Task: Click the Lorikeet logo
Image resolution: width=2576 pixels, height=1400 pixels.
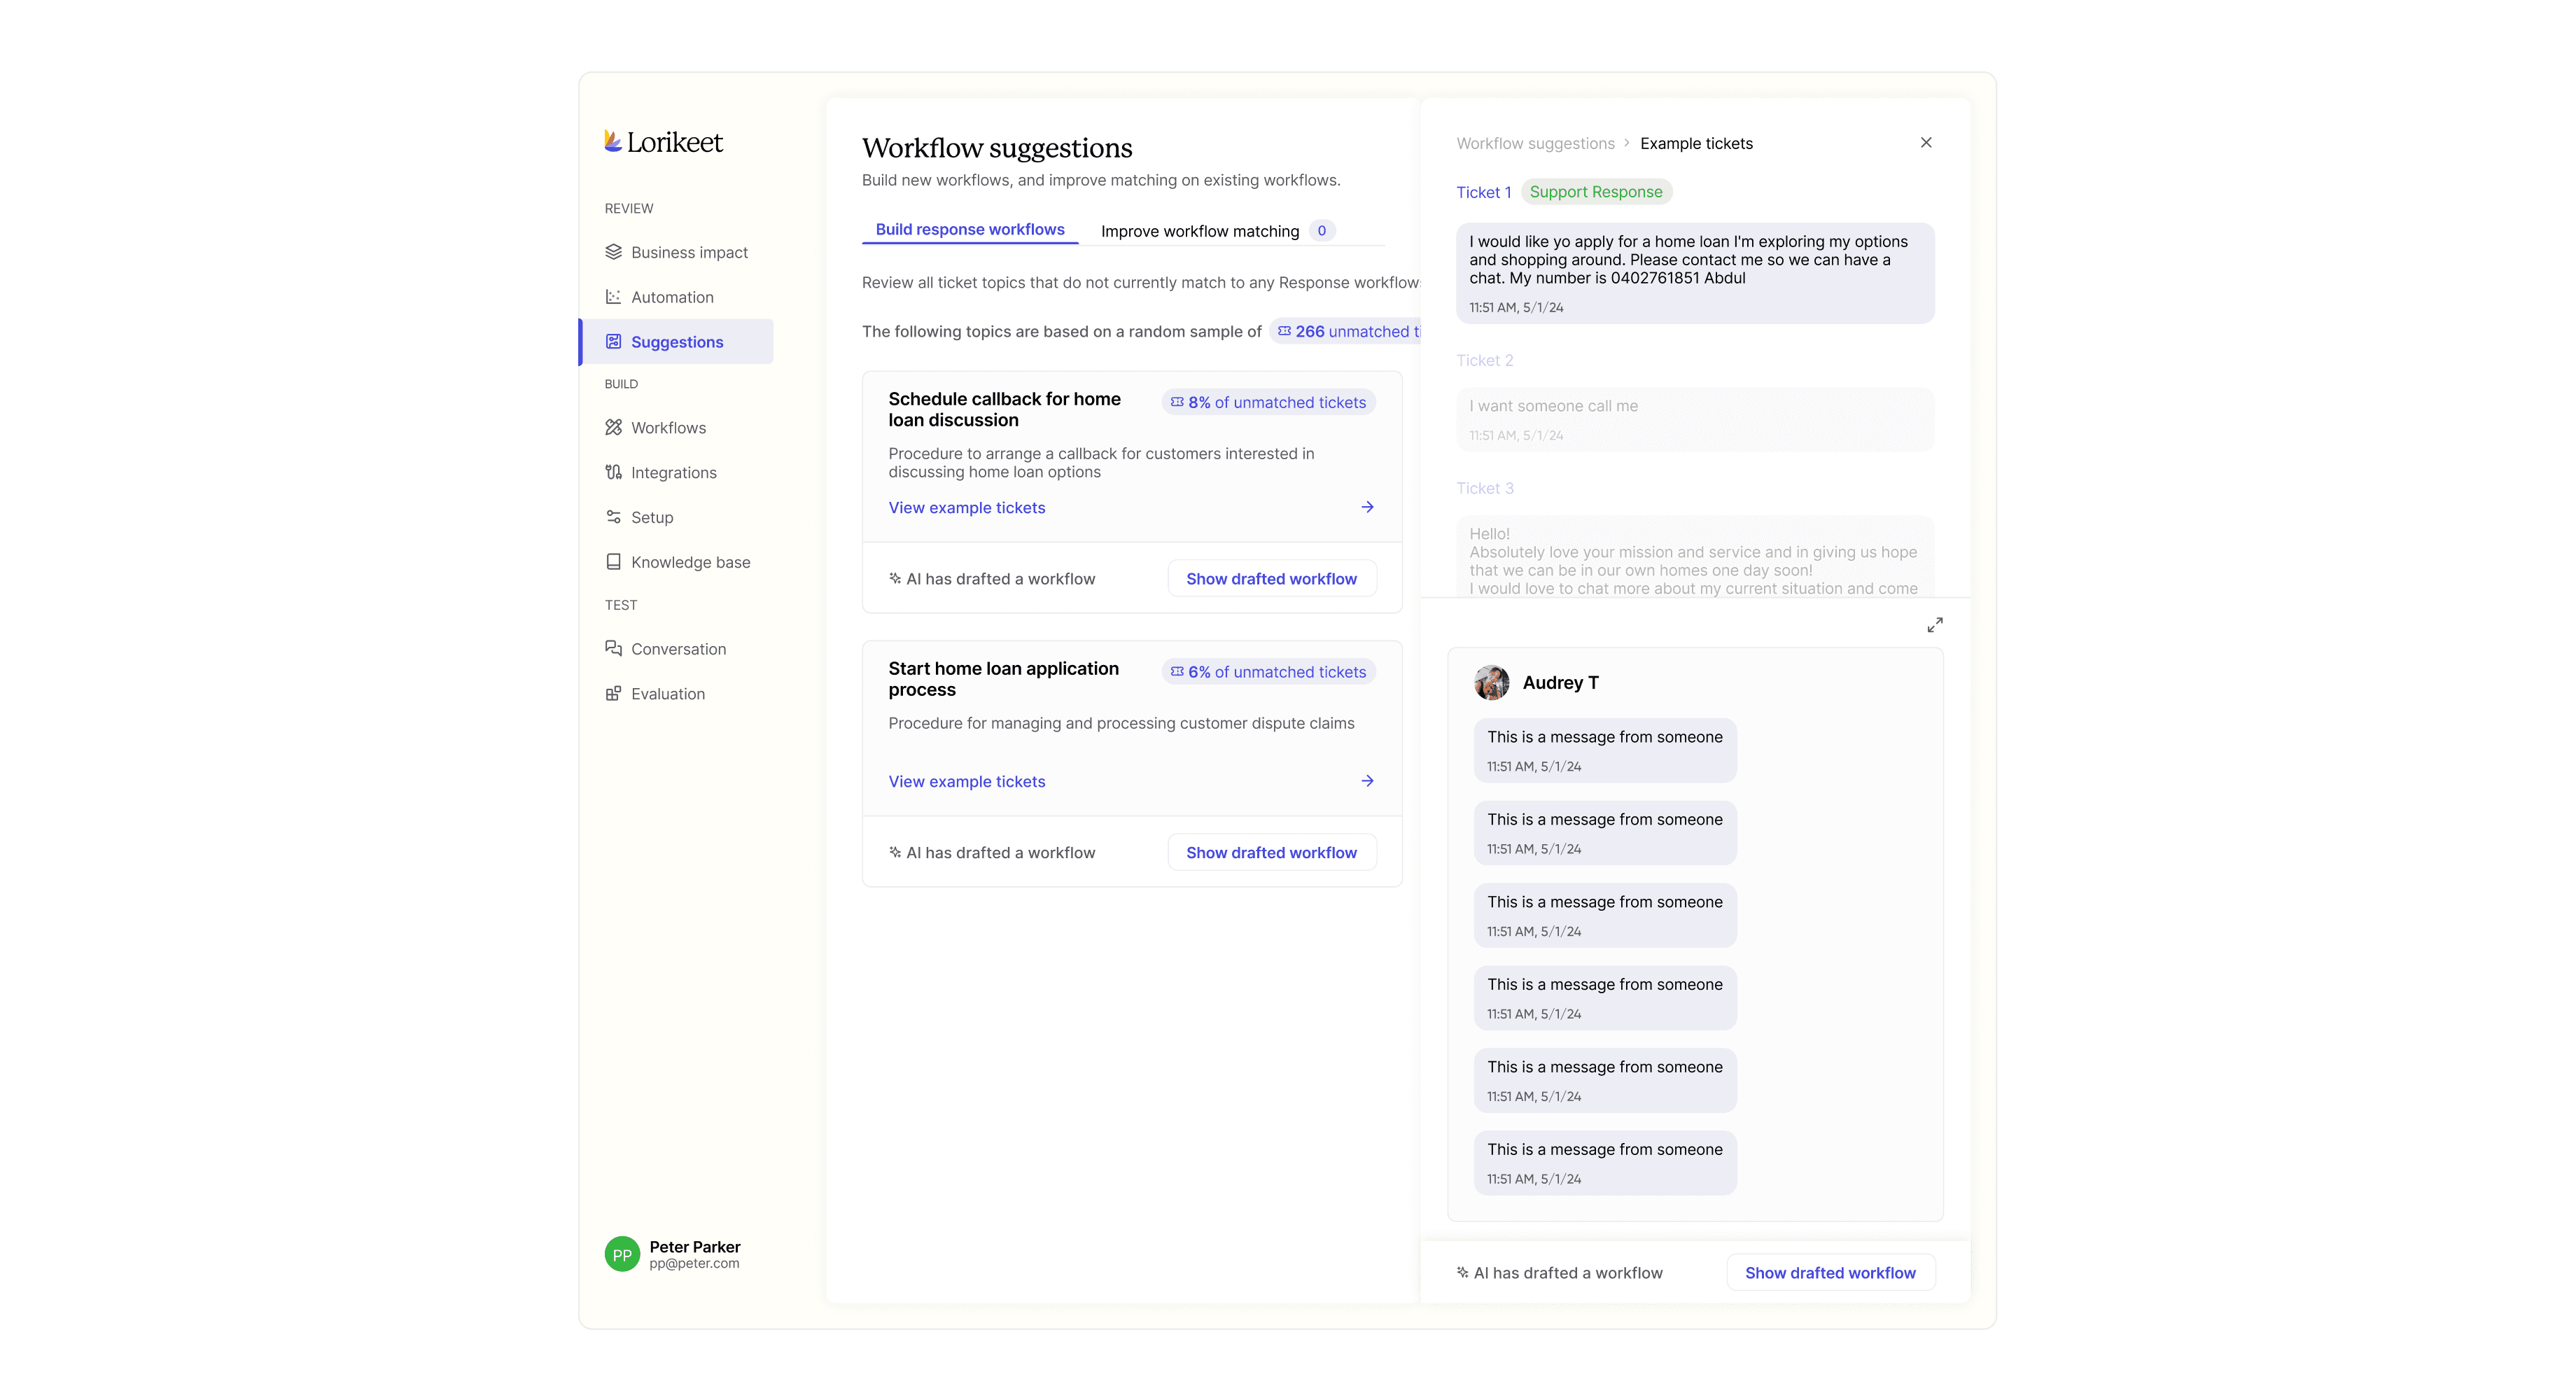Action: click(x=663, y=142)
